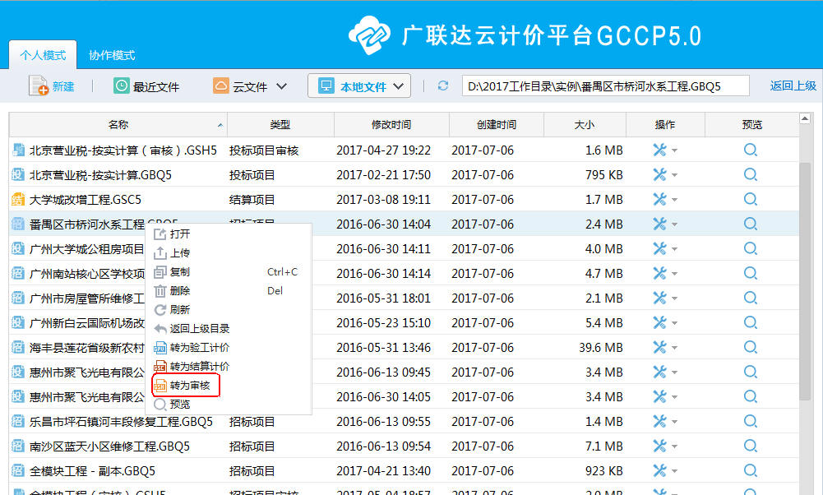
Task: Click the refresh icon beside the path field
Action: coord(443,86)
